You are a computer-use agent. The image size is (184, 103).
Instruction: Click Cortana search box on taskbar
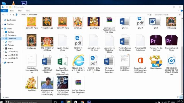(28, 102)
